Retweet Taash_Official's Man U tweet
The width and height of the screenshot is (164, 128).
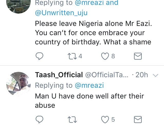[x=72, y=120]
